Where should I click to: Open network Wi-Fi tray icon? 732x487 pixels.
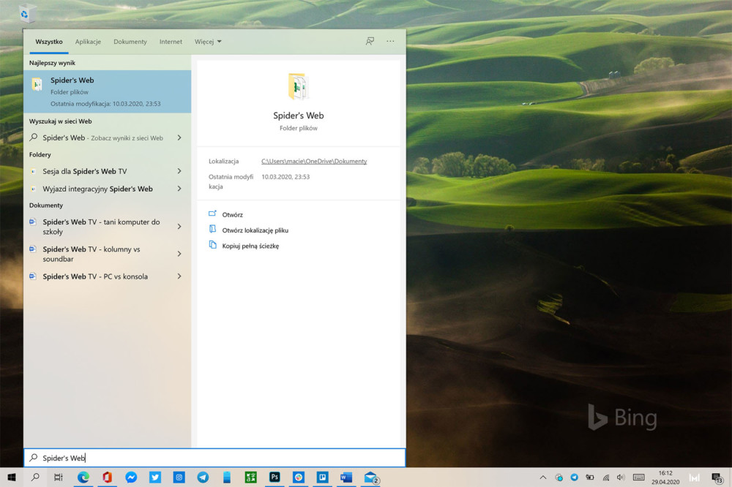(606, 477)
